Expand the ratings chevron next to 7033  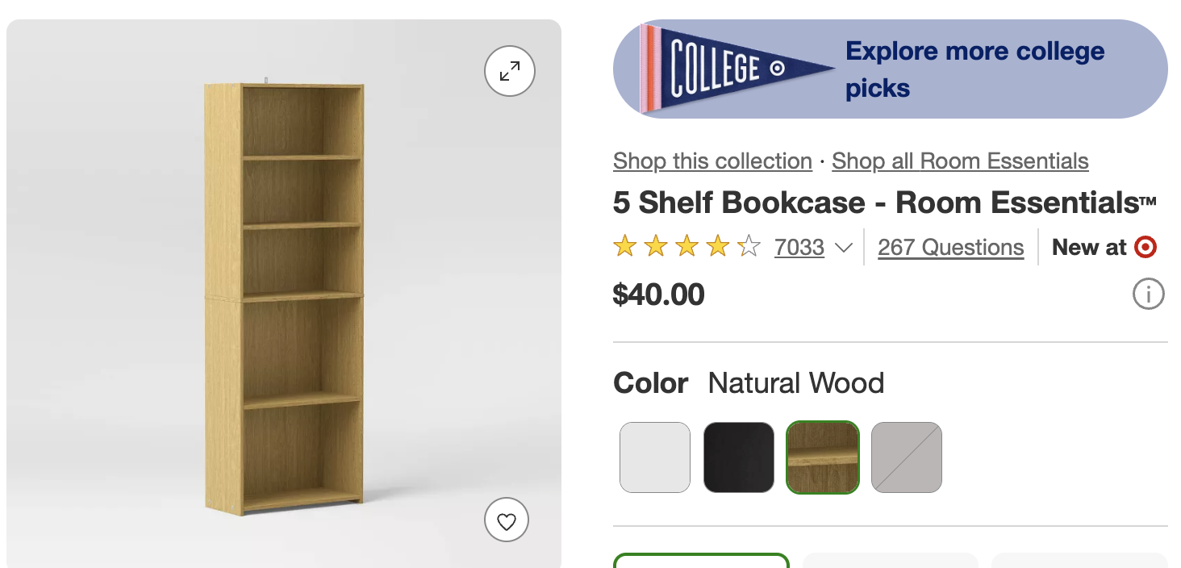point(843,248)
